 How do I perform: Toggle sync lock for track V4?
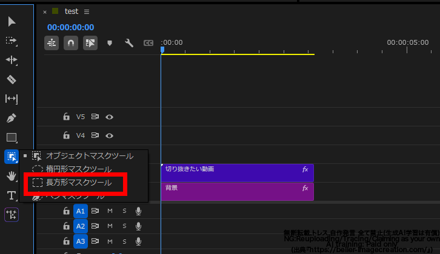tap(95, 135)
